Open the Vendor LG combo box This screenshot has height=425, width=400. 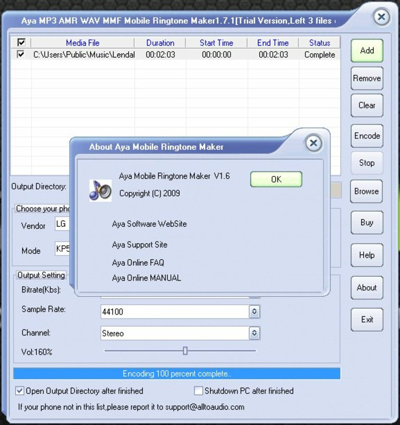point(62,224)
